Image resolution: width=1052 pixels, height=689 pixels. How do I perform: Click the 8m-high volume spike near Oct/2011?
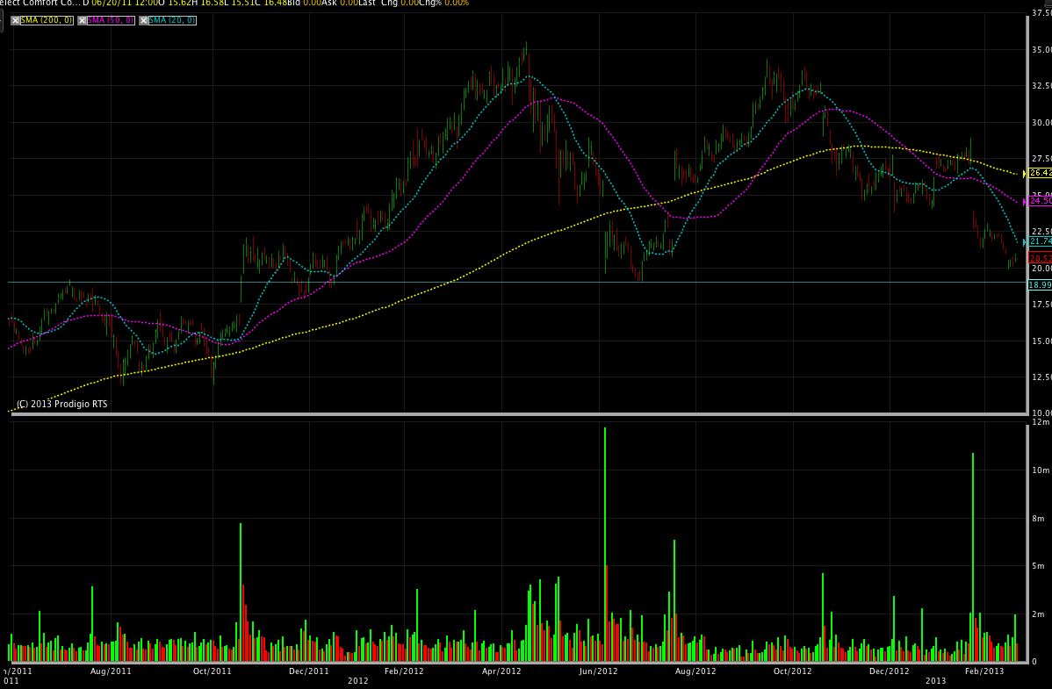point(241,592)
